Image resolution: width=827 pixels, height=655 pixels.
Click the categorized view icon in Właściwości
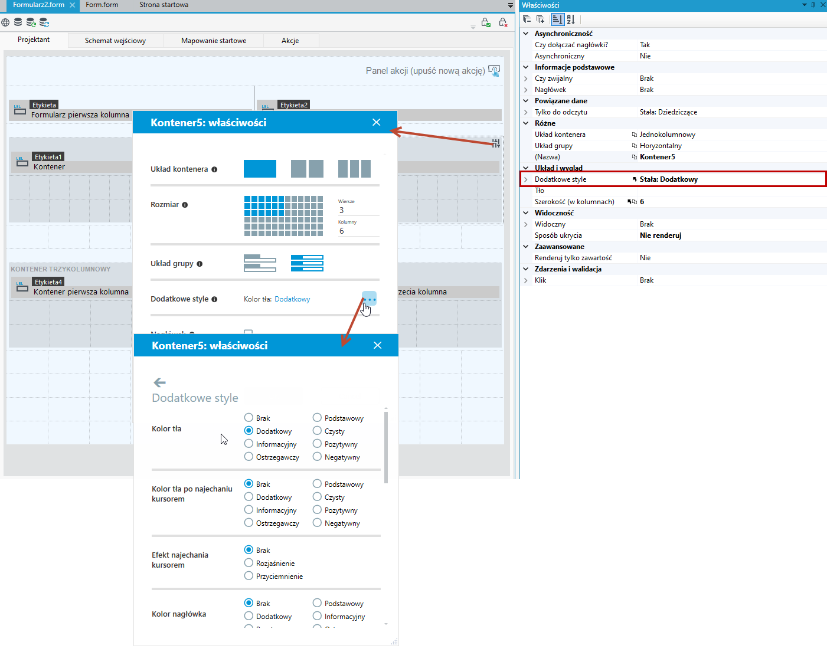pyautogui.click(x=557, y=19)
